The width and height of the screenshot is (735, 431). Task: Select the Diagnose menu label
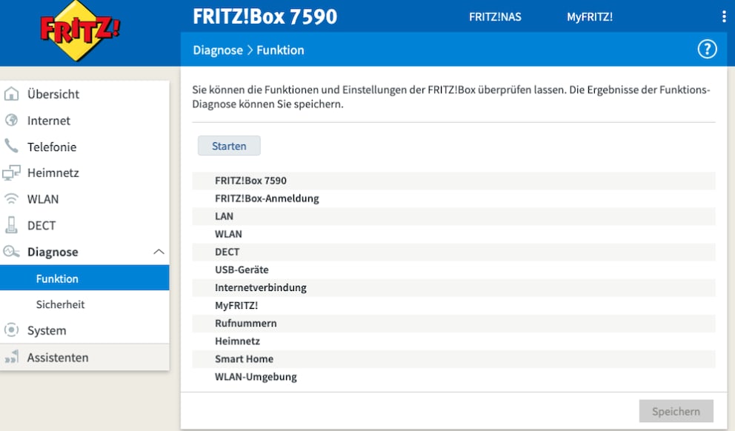[x=53, y=252]
